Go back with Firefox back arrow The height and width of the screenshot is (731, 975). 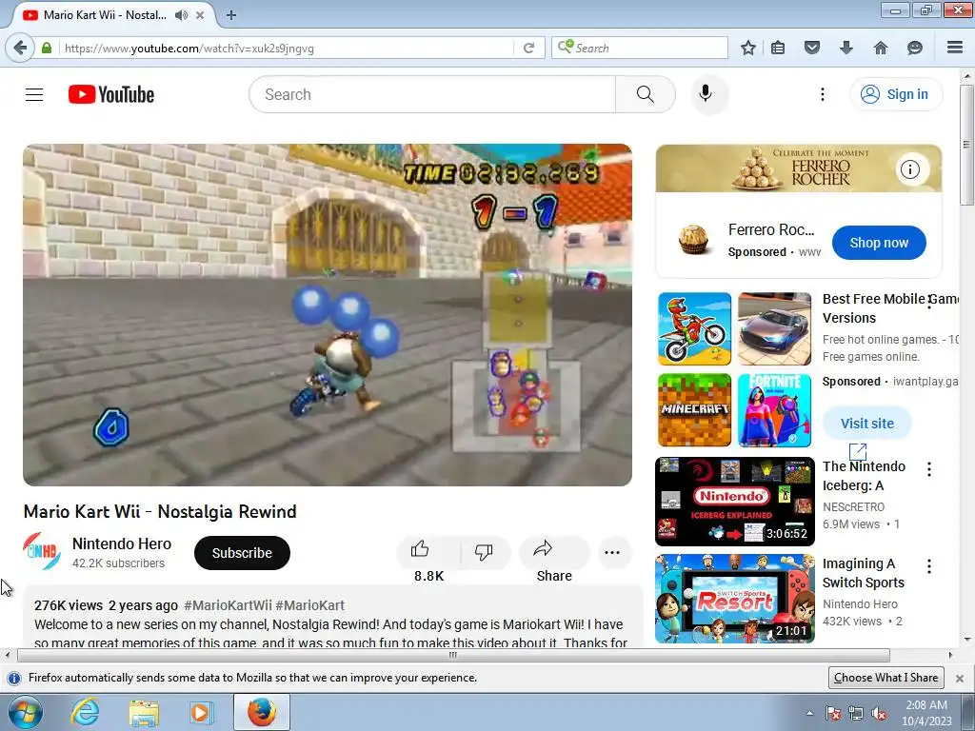point(20,48)
